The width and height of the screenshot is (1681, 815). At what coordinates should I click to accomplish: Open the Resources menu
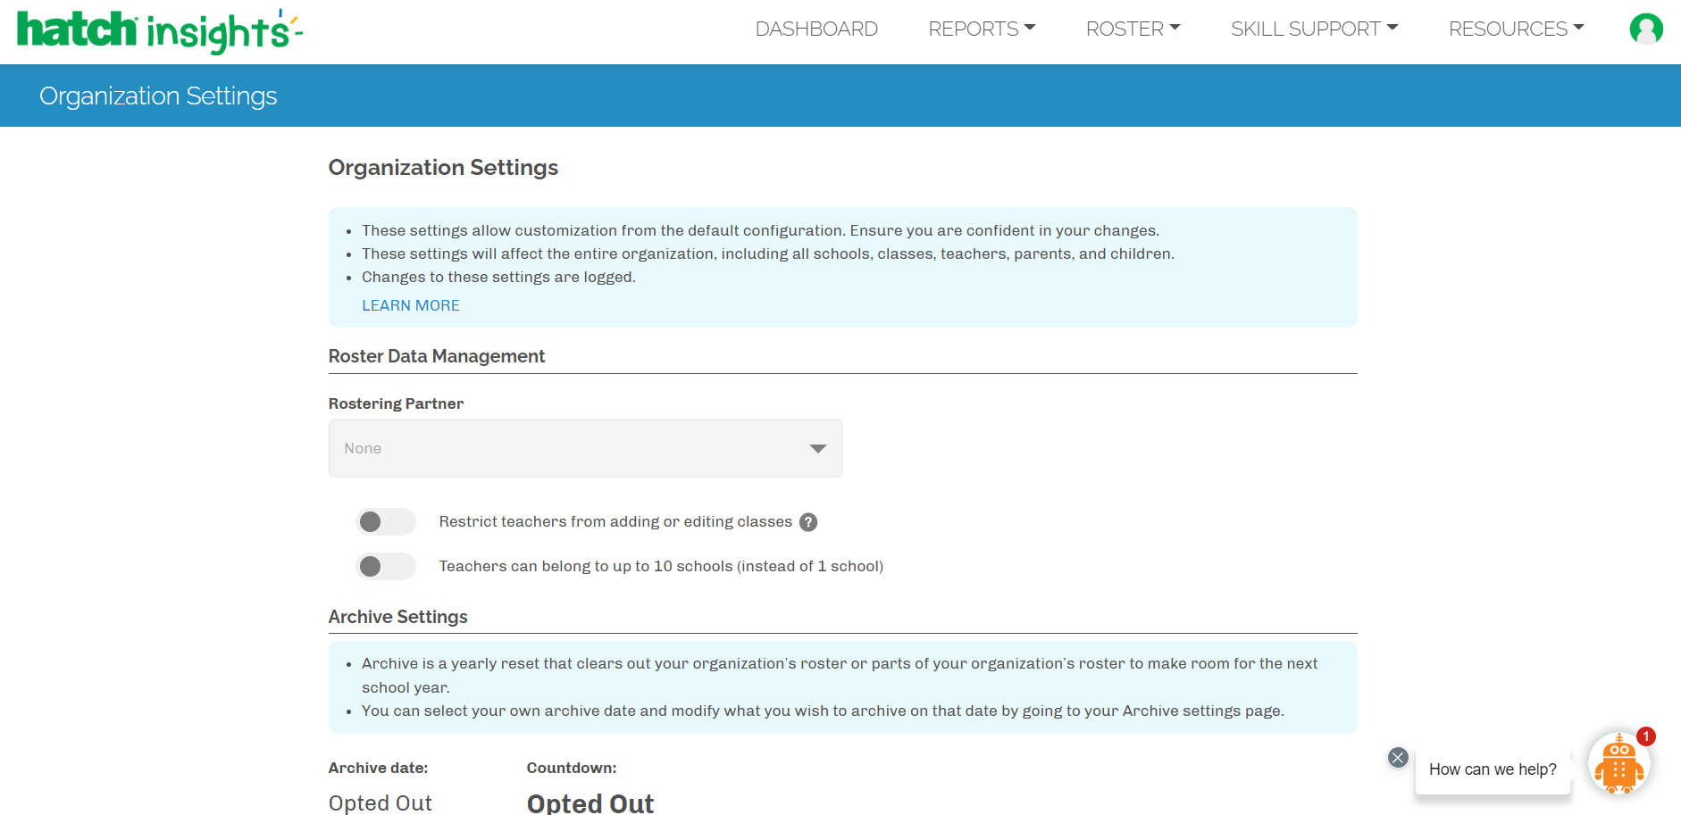coord(1515,29)
